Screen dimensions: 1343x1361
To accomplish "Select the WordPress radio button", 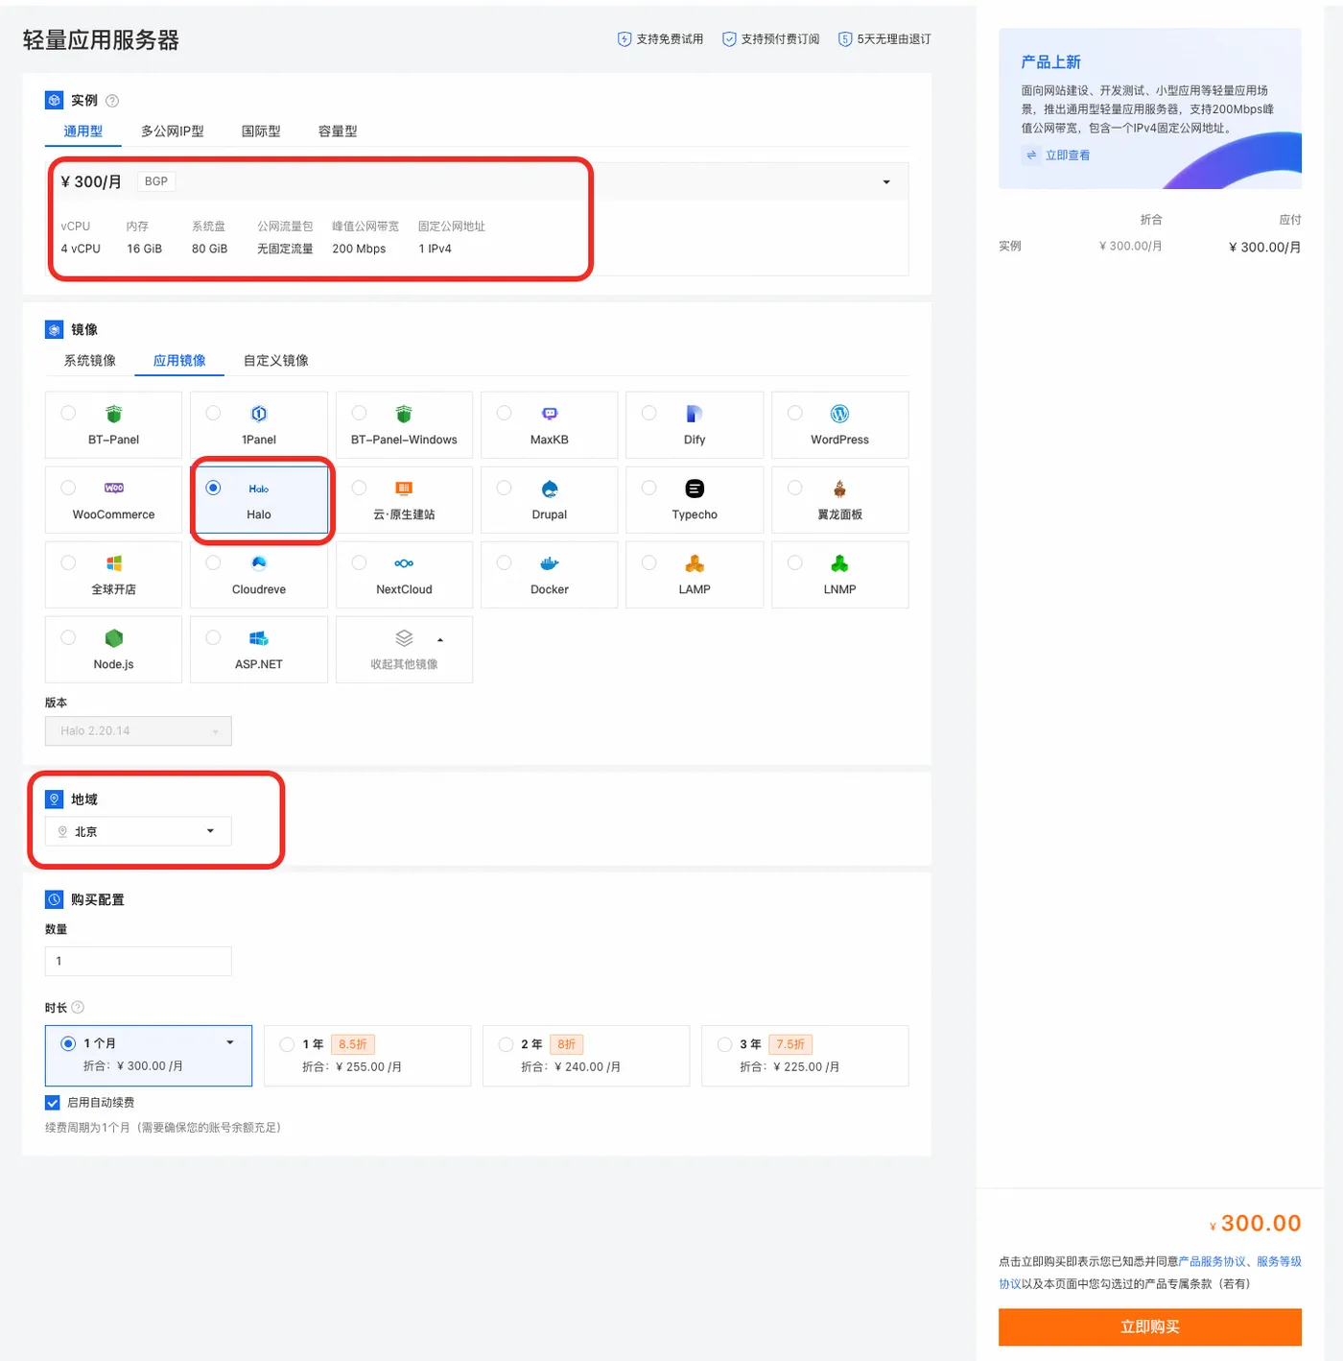I will [795, 413].
